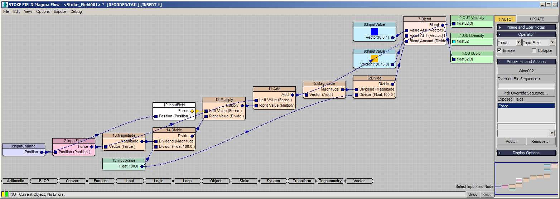Click Divide output socket on 14:Divide node
The image size is (560, 199).
(192, 136)
